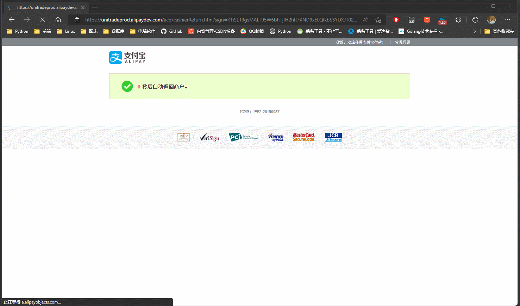Open browser history
This screenshot has height=306, width=520.
click(x=475, y=20)
